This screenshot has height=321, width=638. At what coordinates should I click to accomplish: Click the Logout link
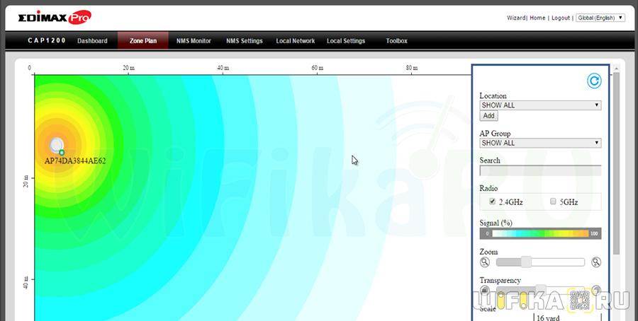pos(560,18)
